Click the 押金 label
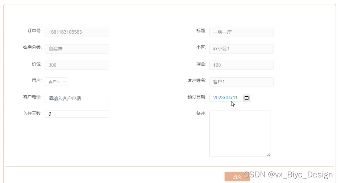 (201, 64)
